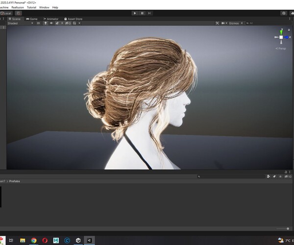Open the cloud services icon
Screen dimensions: 294x245
[x=292, y=13]
